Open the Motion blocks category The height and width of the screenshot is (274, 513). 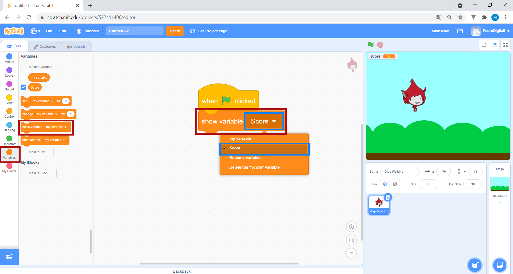[9, 58]
